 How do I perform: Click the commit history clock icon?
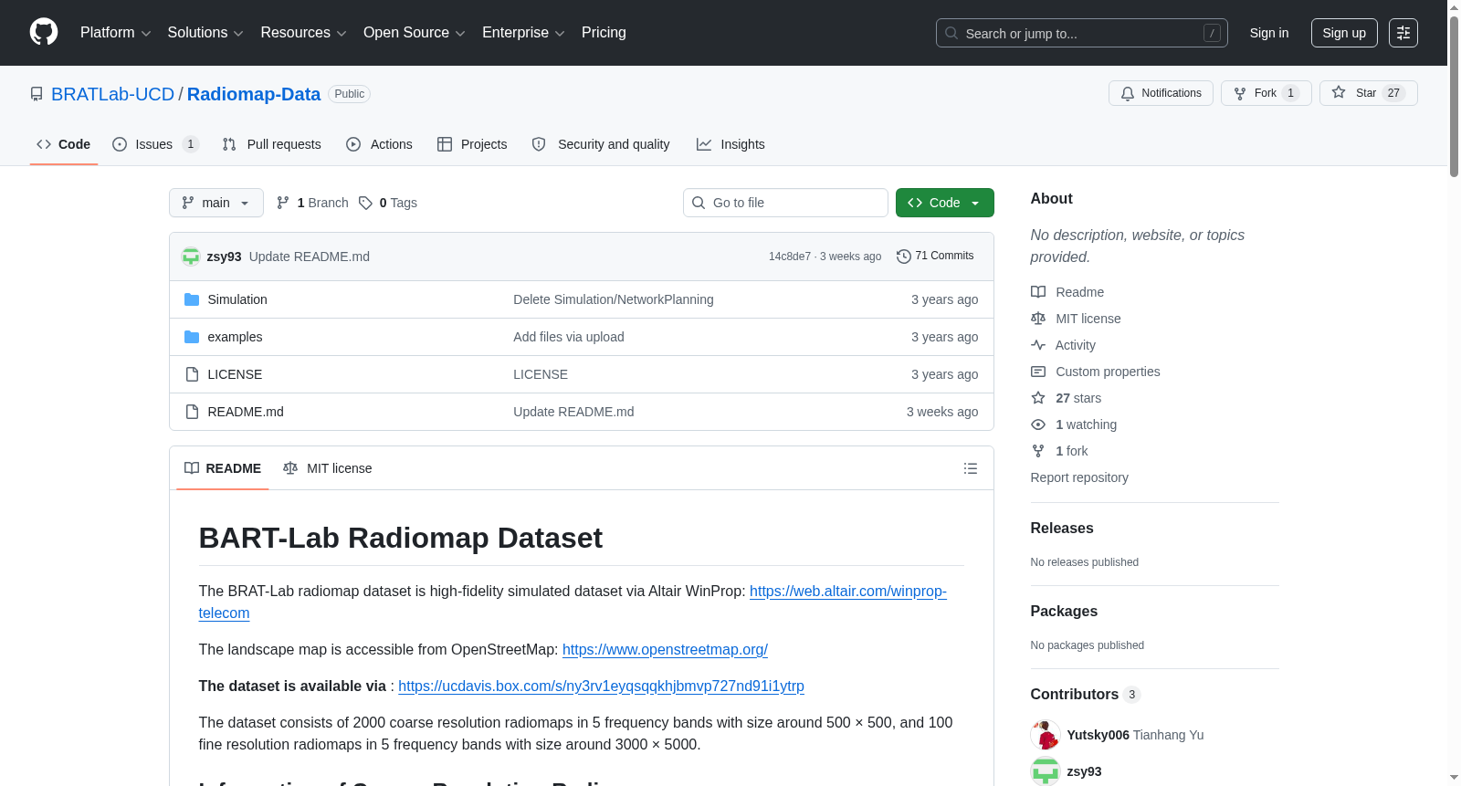904,257
